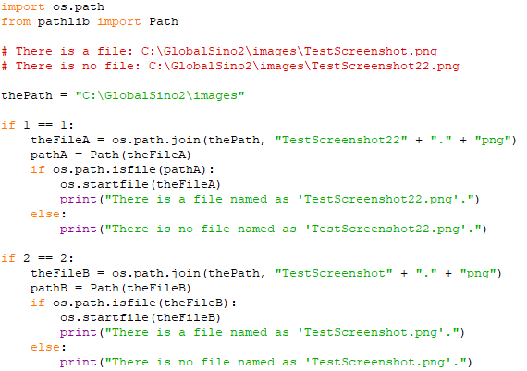Click the thePath assignment line
This screenshot has width=527, height=371.
123,95
